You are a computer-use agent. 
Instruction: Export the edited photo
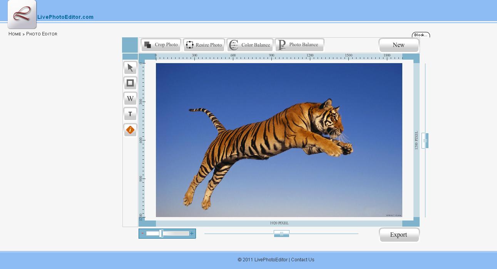click(x=399, y=235)
